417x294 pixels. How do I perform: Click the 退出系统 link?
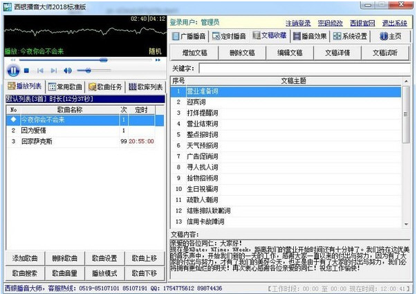pyautogui.click(x=395, y=23)
